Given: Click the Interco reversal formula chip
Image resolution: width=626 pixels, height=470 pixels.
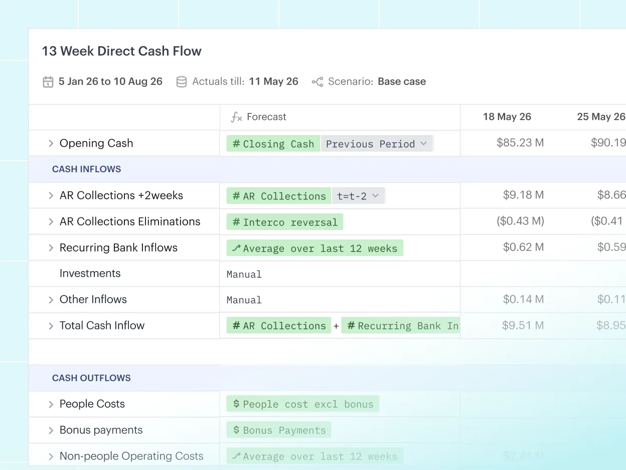Looking at the screenshot, I should tap(285, 222).
